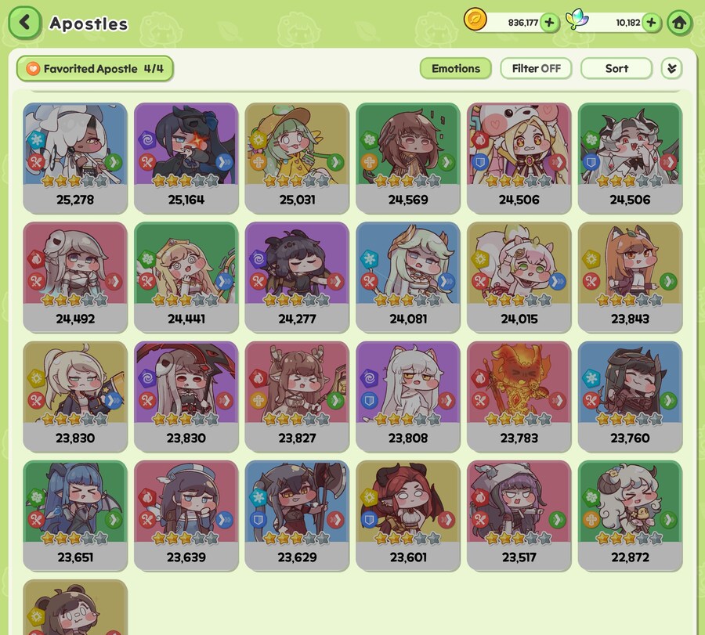Add crystals using the plus icon beside 10,182

point(651,22)
